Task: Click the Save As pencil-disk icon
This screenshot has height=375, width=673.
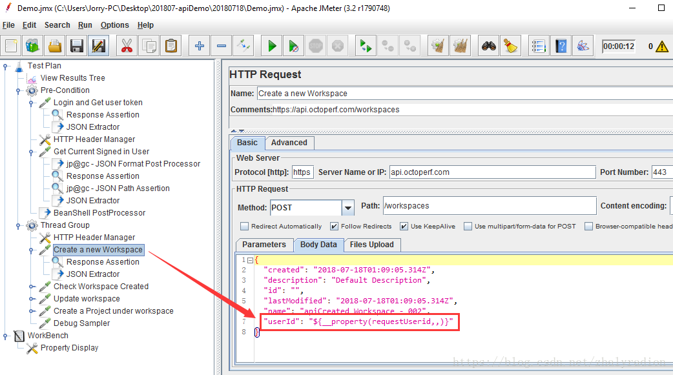Action: [99, 46]
